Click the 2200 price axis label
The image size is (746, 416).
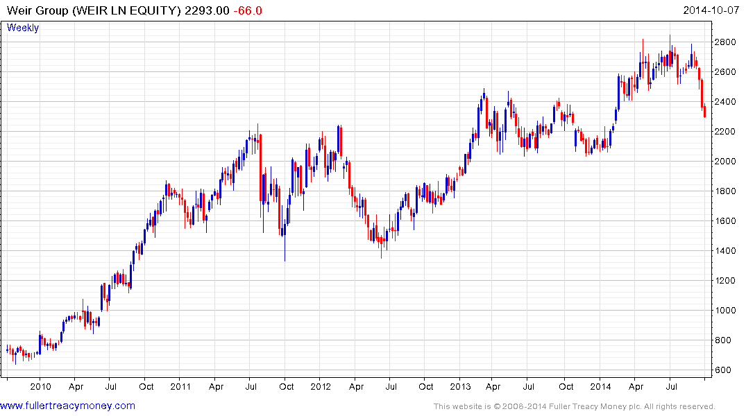pos(725,131)
